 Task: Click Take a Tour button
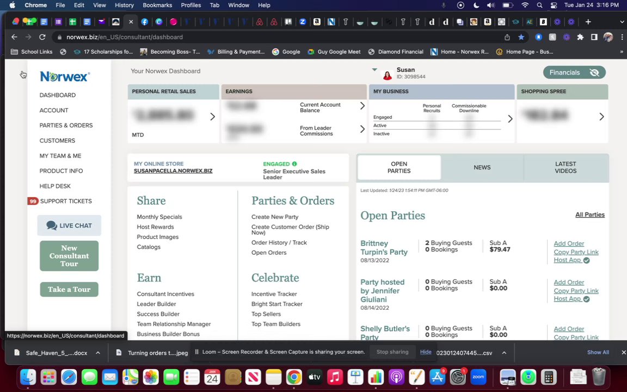[x=69, y=289]
